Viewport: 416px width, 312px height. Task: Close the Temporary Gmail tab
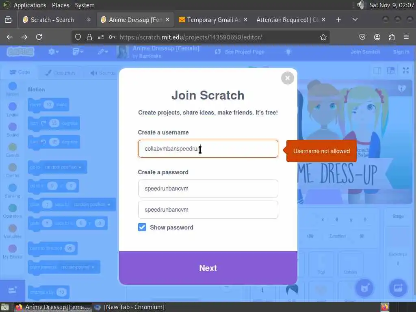click(x=245, y=19)
